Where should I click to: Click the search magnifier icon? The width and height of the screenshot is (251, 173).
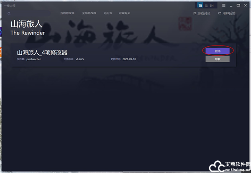coord(9,13)
